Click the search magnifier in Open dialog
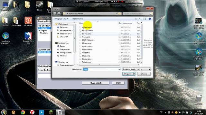The width and height of the screenshot is (206, 115). [x=151, y=14]
